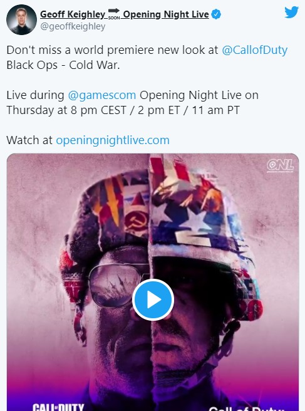Open the round profile avatar photo
Image resolution: width=305 pixels, height=411 pixels.
click(x=21, y=19)
